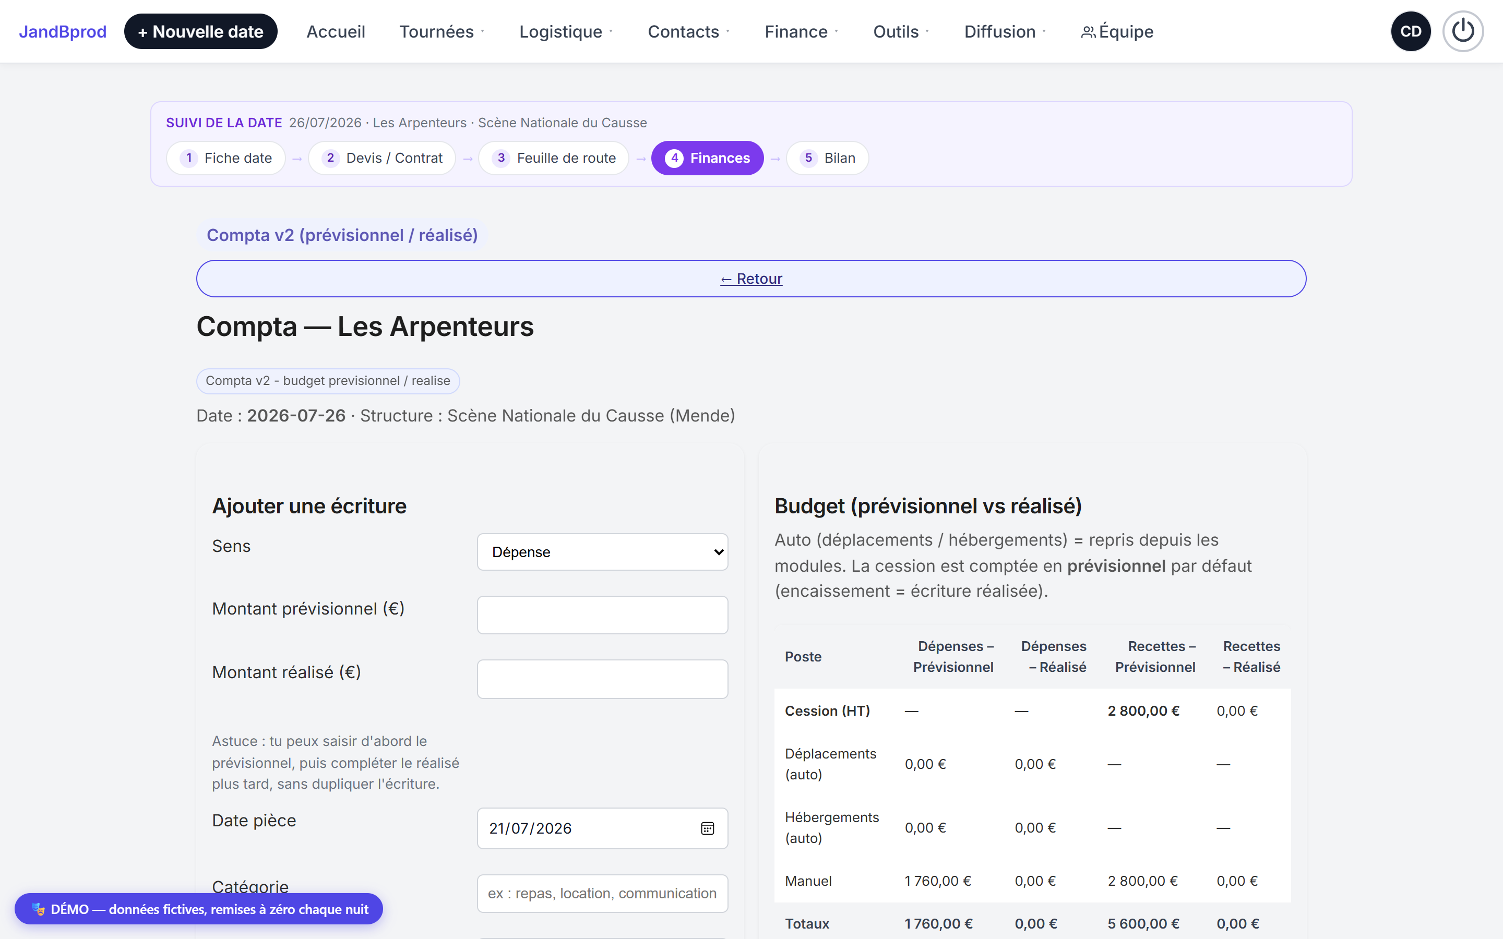Focus the Montant prévisionnel input field
1503x939 pixels.
[602, 615]
